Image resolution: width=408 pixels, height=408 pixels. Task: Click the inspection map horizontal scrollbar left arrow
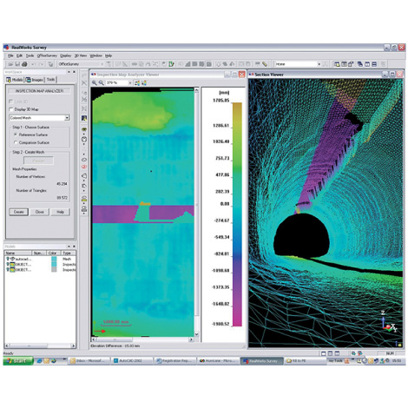94,339
